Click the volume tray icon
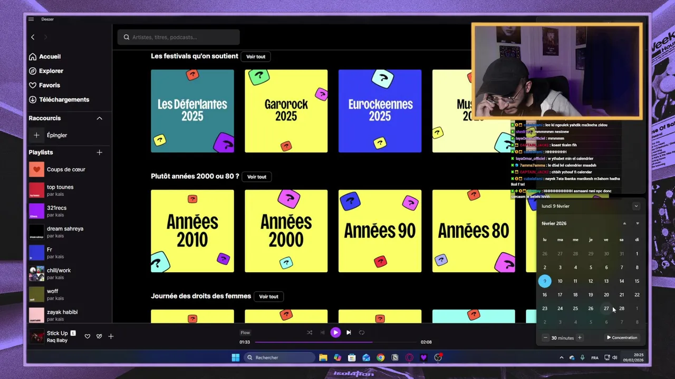The image size is (675, 379). click(x=615, y=358)
